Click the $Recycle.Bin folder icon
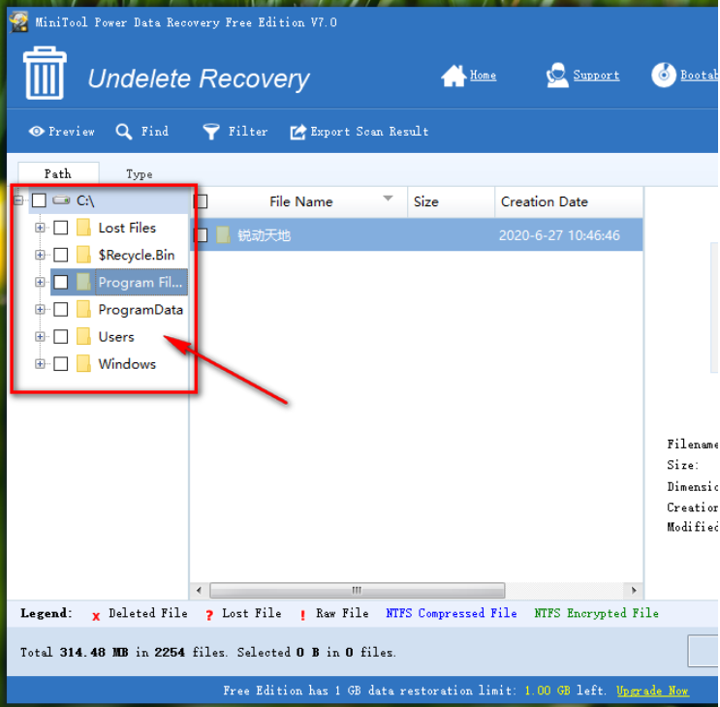 coord(83,255)
